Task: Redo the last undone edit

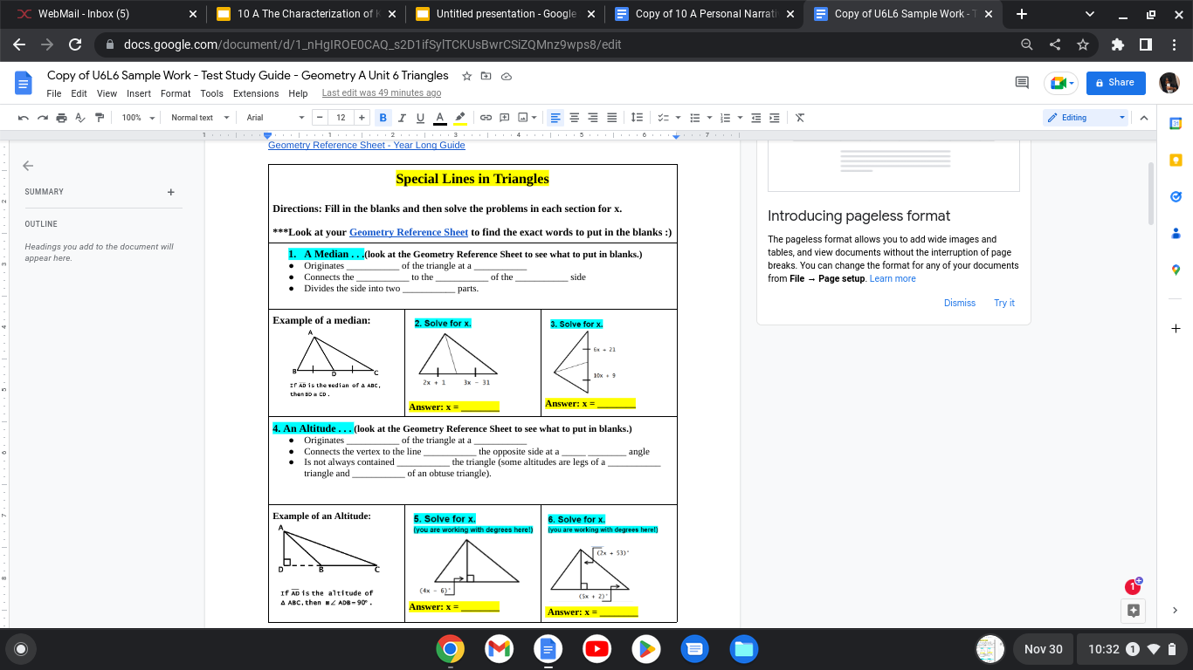Action: pyautogui.click(x=42, y=118)
